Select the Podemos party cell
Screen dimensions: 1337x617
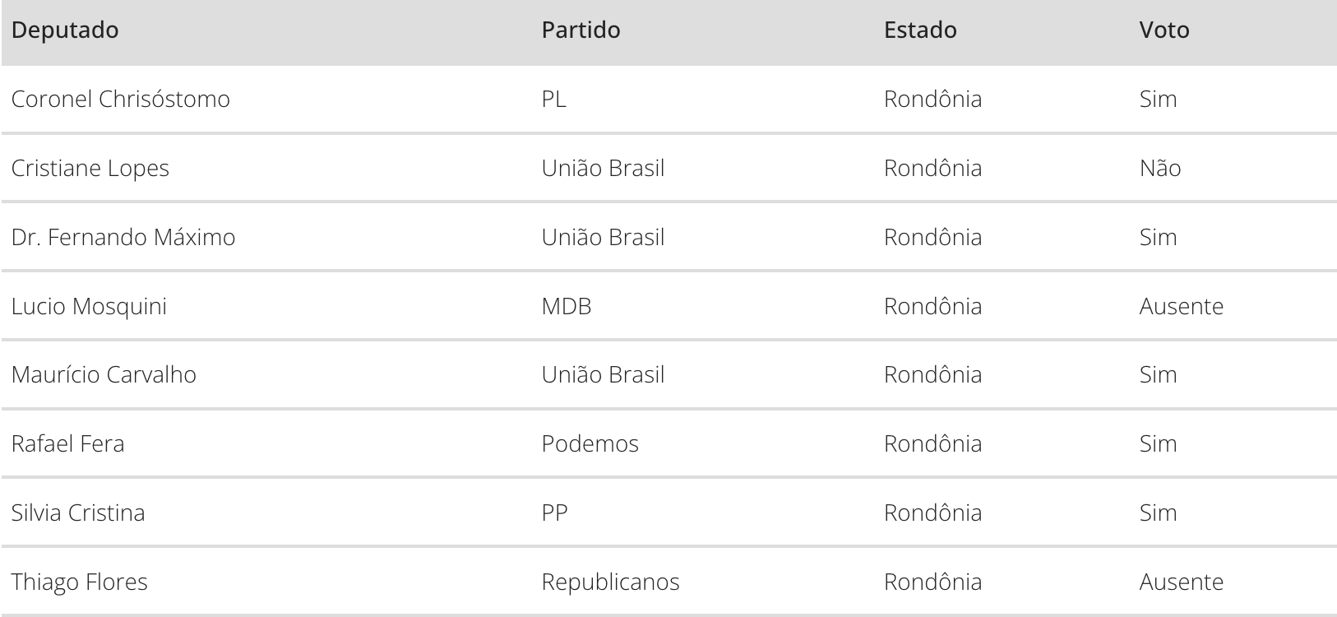click(590, 444)
